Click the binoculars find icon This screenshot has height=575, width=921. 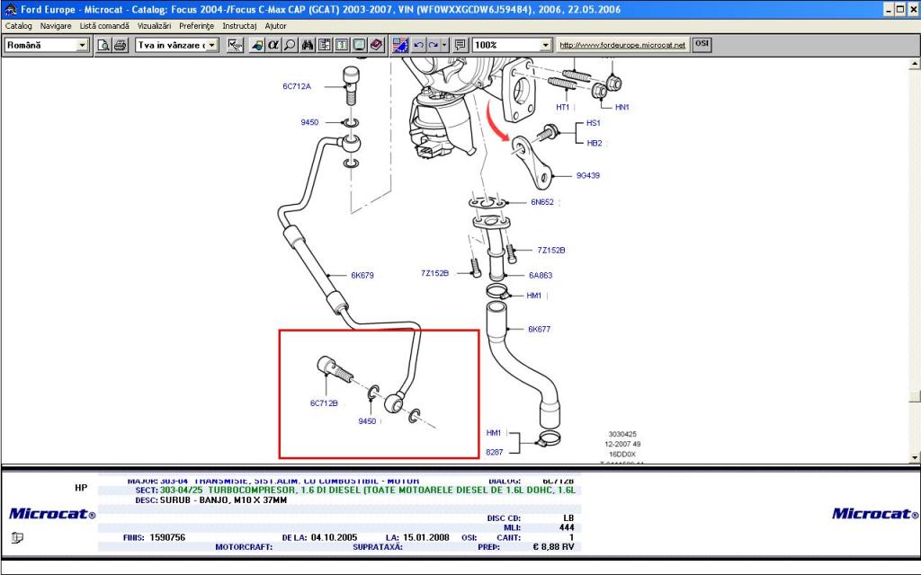click(x=308, y=45)
